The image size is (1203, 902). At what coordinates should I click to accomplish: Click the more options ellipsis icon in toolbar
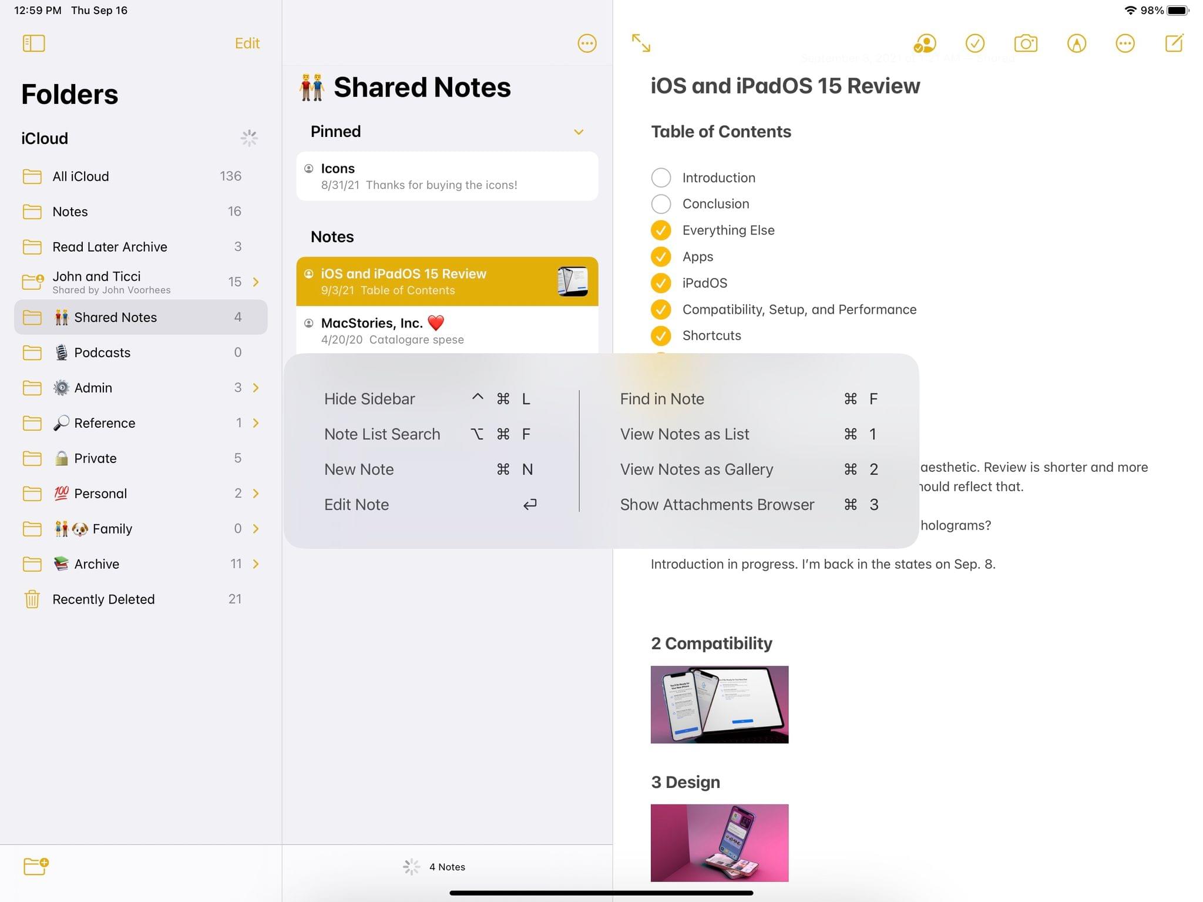pos(1125,43)
